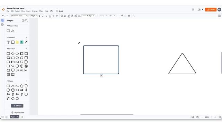Select the Text tool in Standard shapes

(x=8, y=42)
